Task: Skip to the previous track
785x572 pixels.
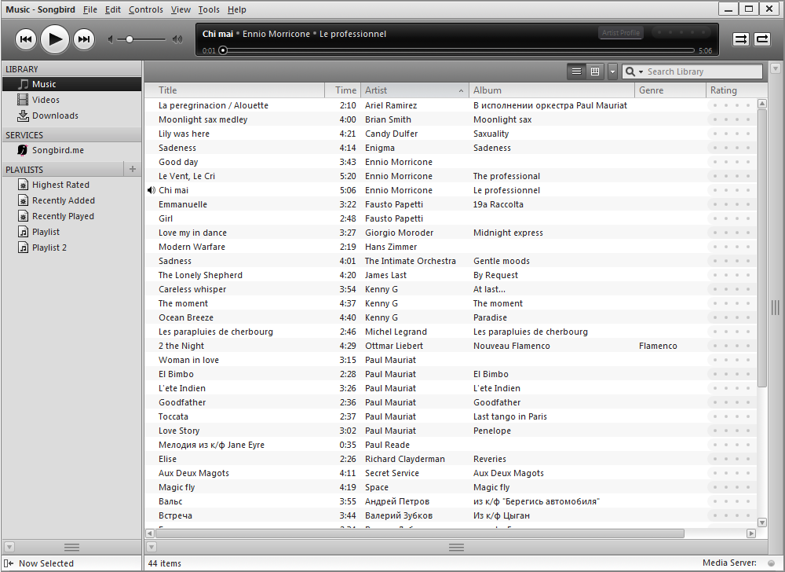Action: coord(26,39)
